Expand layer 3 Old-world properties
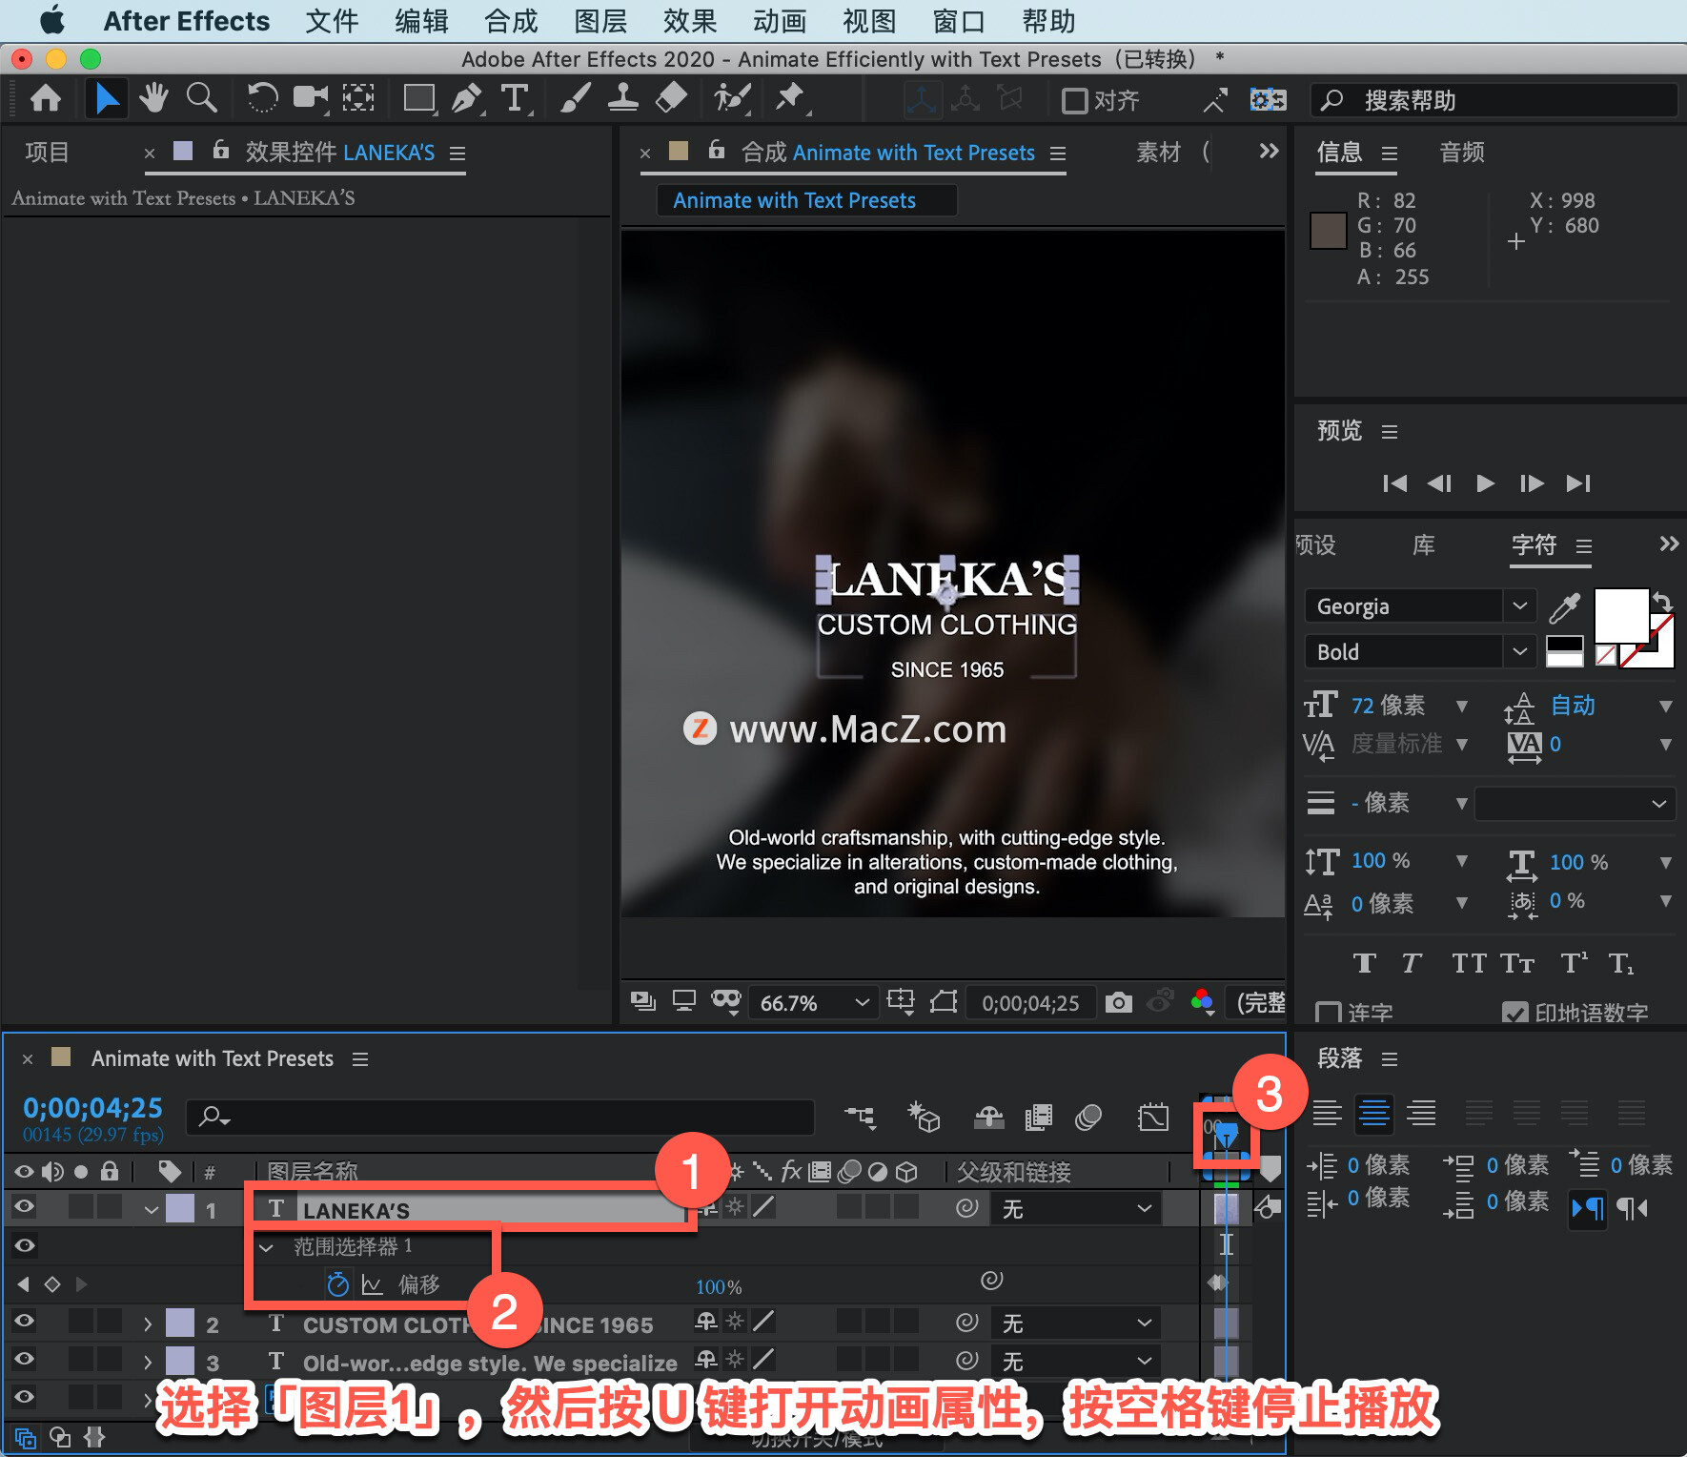This screenshot has width=1687, height=1457. point(148,1363)
